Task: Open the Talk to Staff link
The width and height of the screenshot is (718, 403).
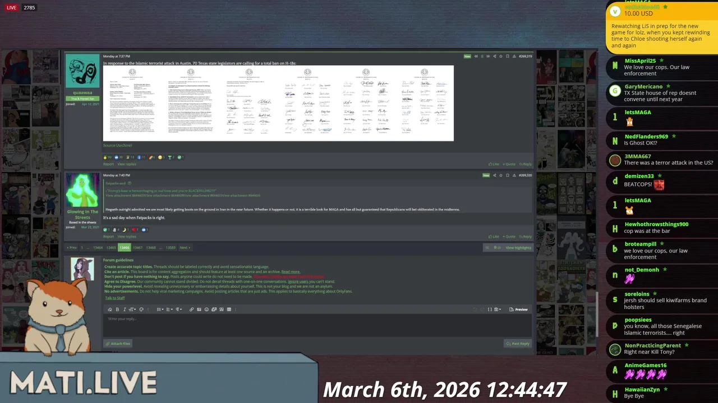Action: 115,298
